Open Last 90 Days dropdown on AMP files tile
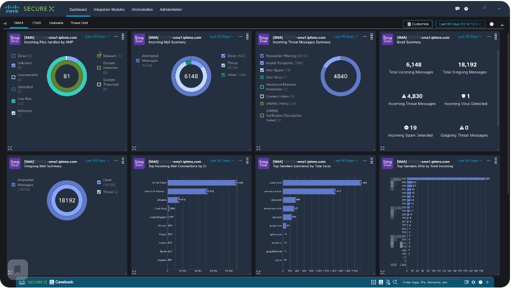The height and width of the screenshot is (288, 511). (97, 37)
